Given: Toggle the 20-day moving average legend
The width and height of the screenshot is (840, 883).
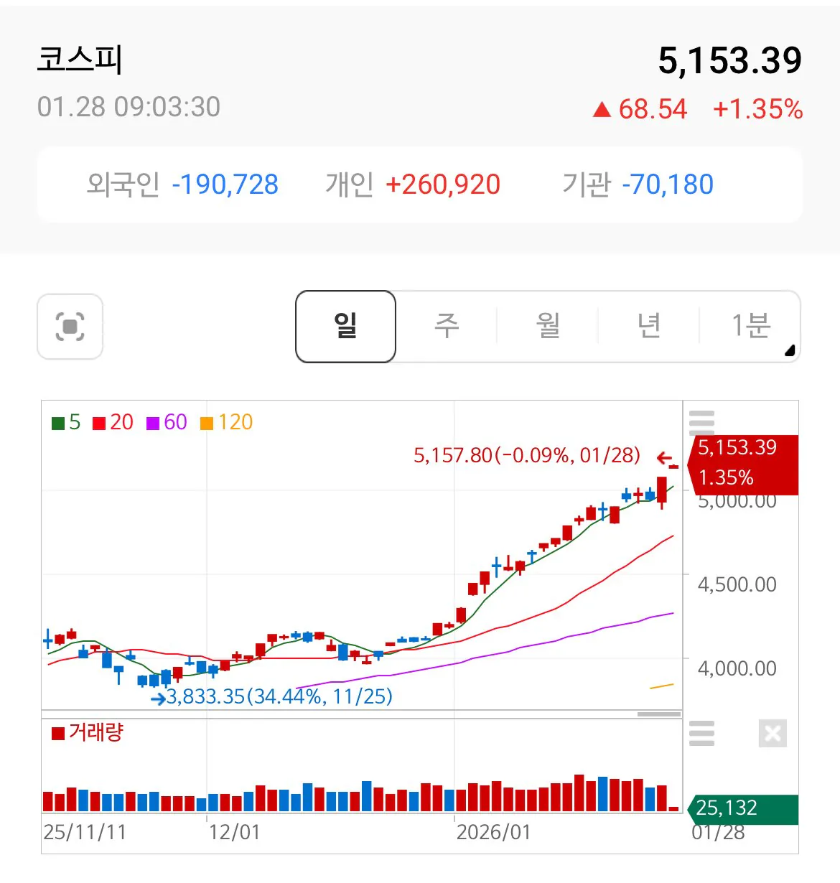Looking at the screenshot, I should click(113, 422).
